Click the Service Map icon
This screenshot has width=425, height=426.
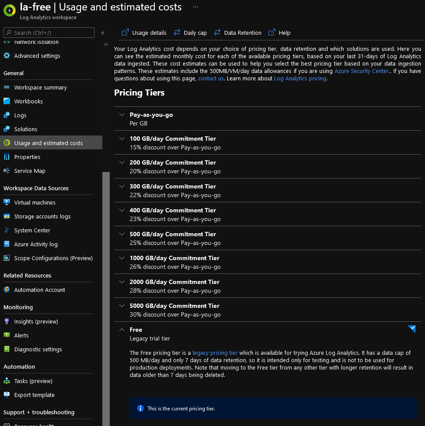pyautogui.click(x=7, y=171)
